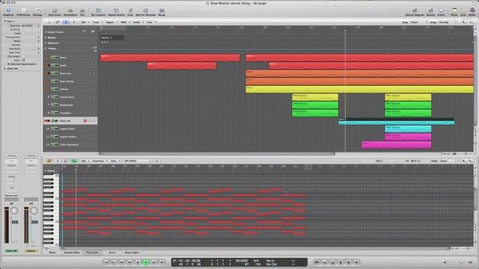
Task: Click the Merge toolbar icon
Action: click(x=162, y=12)
